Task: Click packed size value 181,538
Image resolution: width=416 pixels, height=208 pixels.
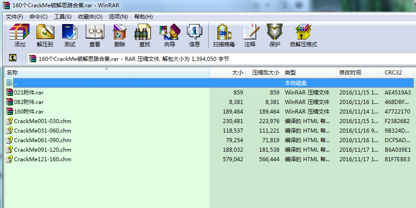Action: (269, 150)
